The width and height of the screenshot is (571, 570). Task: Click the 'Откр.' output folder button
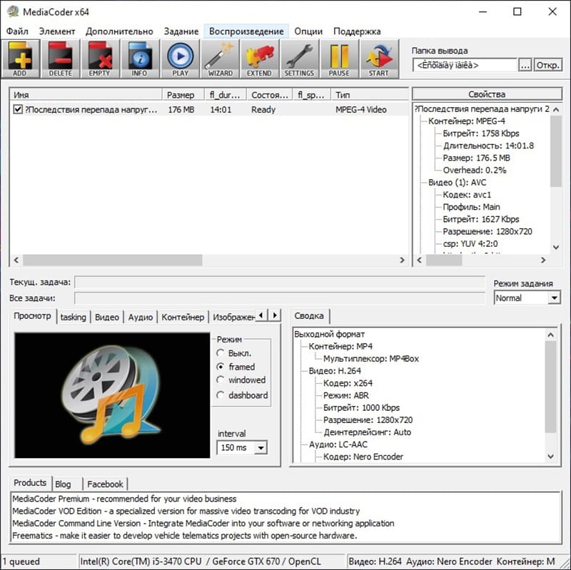(547, 65)
